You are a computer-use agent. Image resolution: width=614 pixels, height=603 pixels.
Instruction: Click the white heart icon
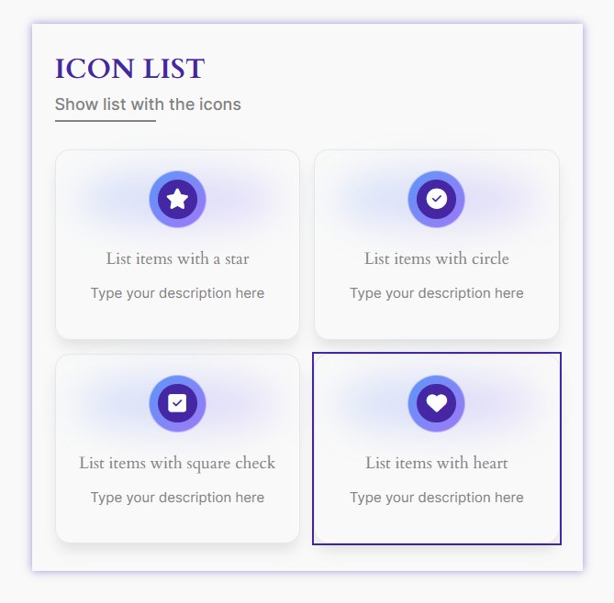tap(437, 403)
